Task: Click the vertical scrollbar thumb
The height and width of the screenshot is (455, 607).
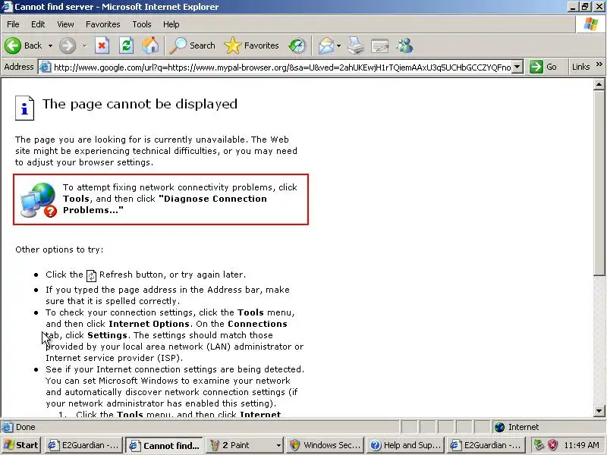Action: (599, 183)
